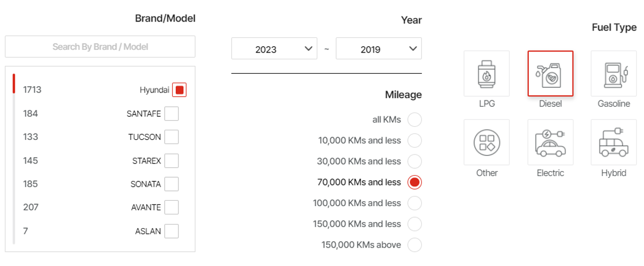Choose 10,000 KMs and less radio button
The image size is (644, 266).
point(415,140)
